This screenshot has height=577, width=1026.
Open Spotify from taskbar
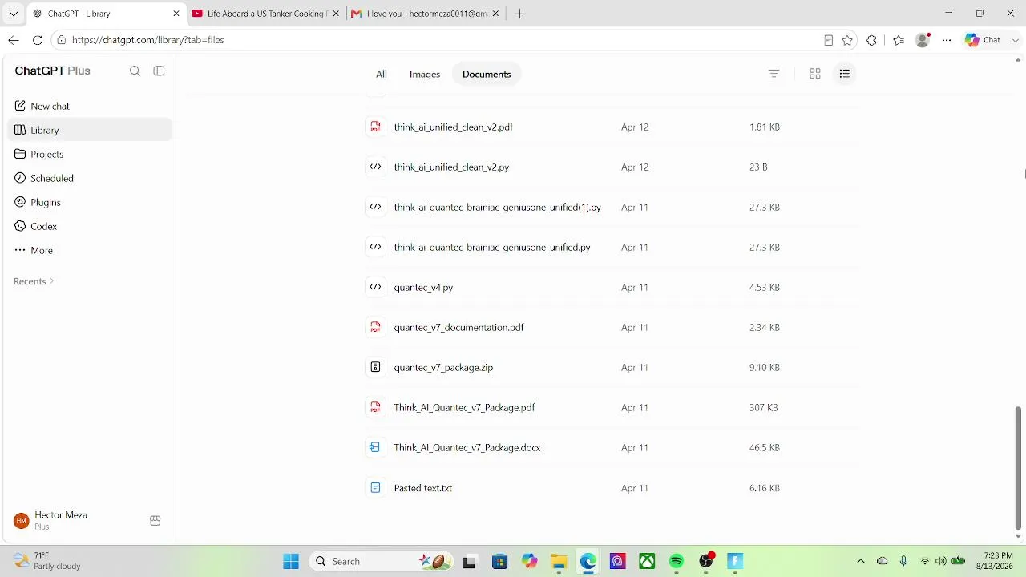(x=677, y=562)
